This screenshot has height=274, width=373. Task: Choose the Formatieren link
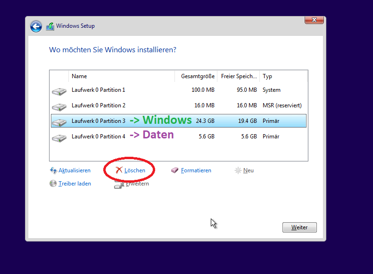(x=196, y=170)
